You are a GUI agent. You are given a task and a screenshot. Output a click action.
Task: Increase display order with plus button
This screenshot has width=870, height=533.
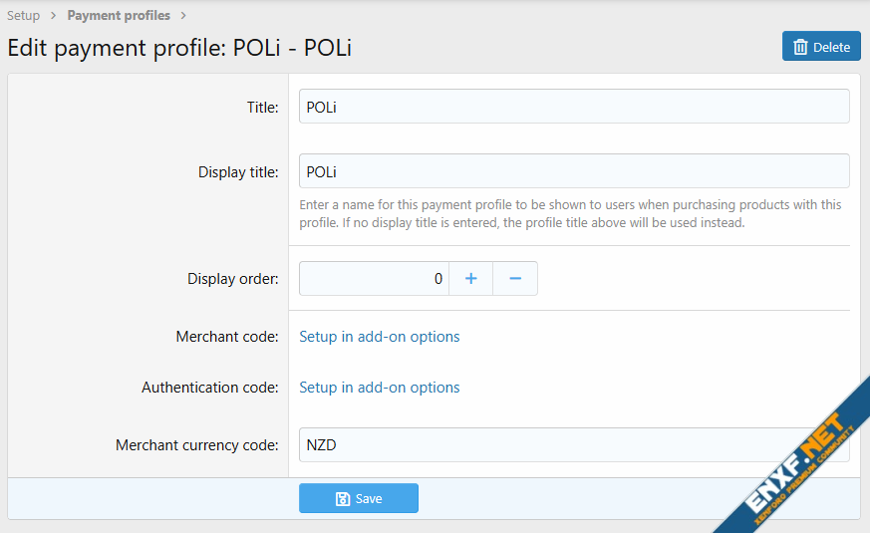click(471, 279)
